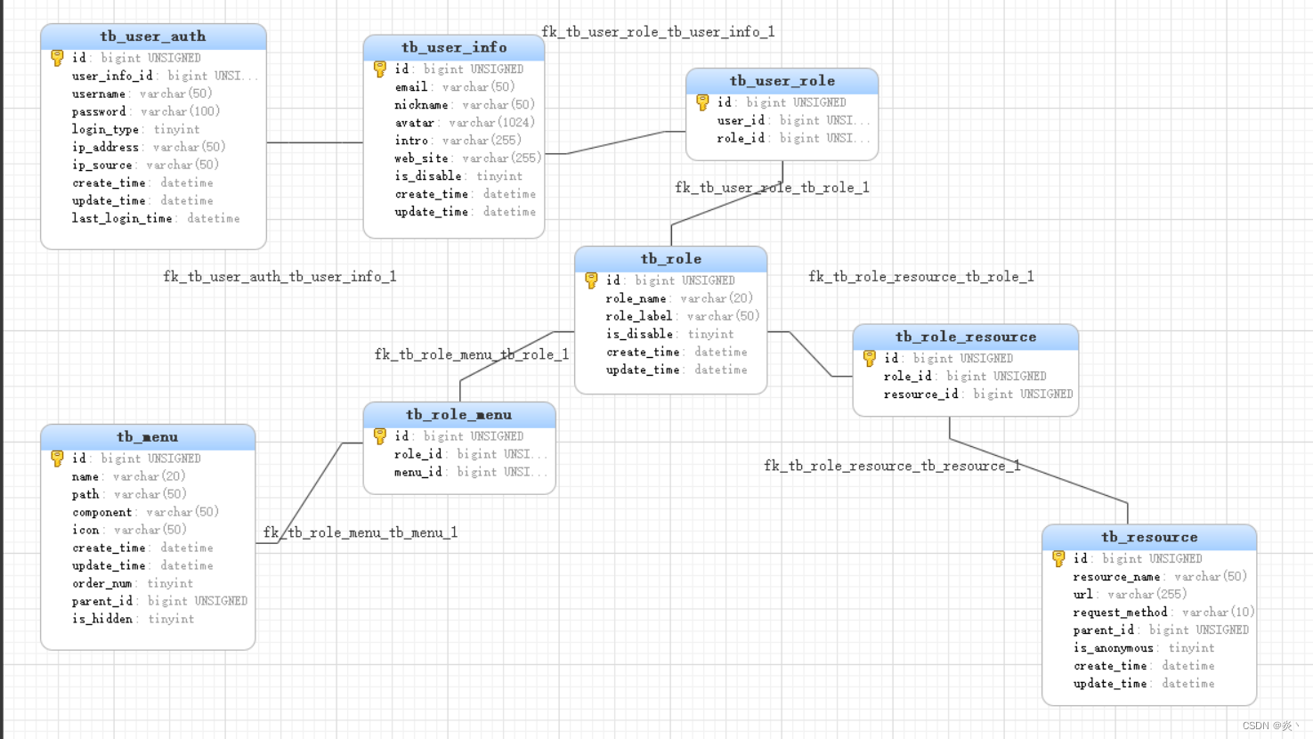
Task: Select the nickname field in tb_user_info
Action: tap(465, 105)
